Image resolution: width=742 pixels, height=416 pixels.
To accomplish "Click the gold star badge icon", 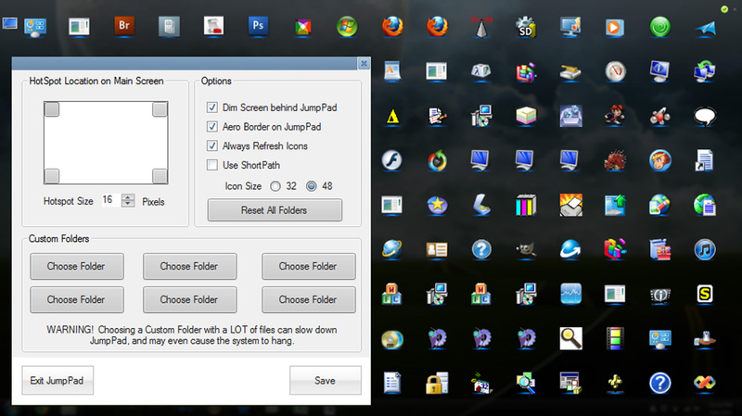I will tap(436, 205).
